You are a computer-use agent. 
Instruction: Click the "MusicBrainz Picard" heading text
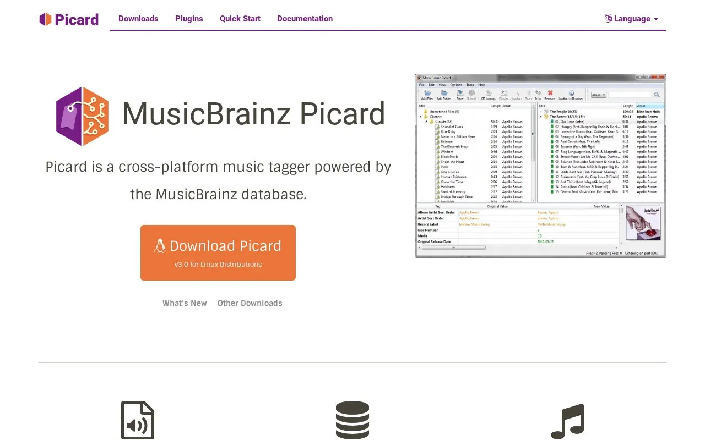(x=253, y=114)
